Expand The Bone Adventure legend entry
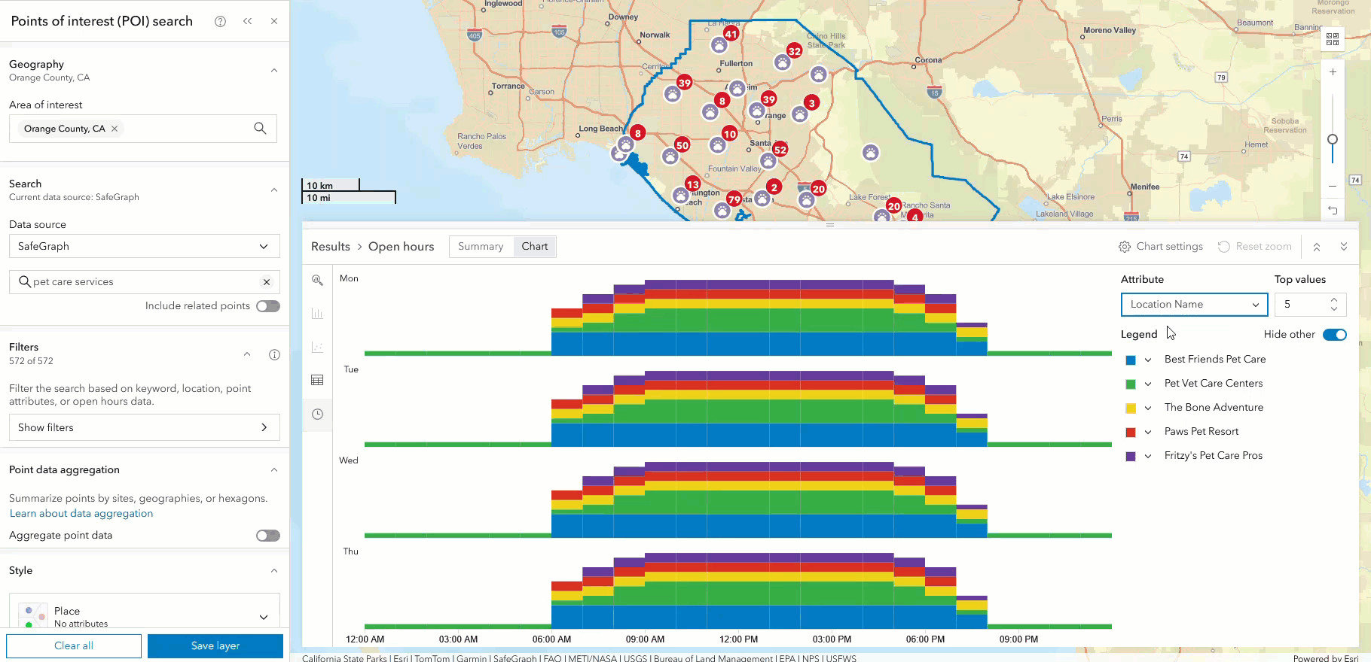 [1148, 408]
